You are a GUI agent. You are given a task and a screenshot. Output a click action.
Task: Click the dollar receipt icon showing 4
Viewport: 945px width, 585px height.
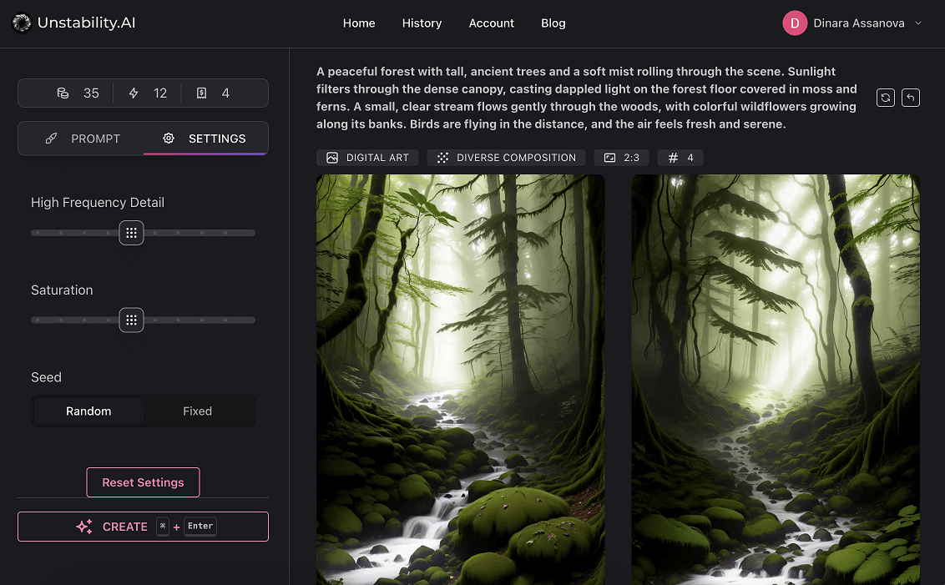point(201,93)
